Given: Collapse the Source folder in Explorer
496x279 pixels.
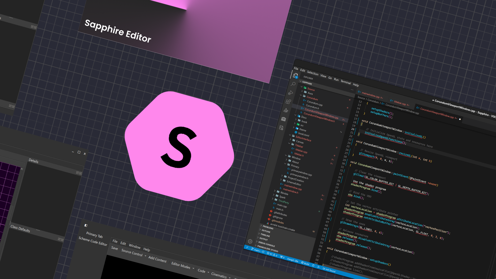Looking at the screenshot, I should [301, 87].
